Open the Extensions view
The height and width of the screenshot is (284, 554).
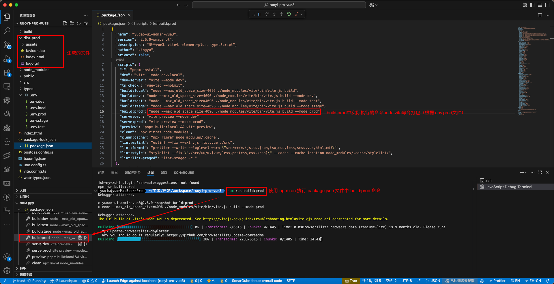[7, 73]
